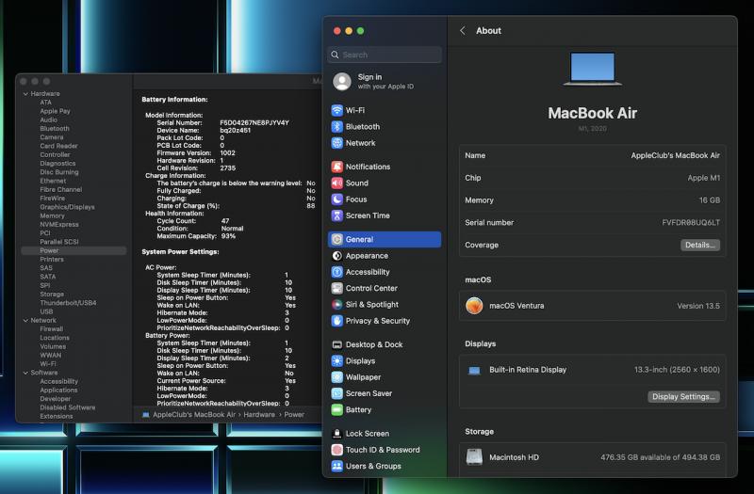Screen dimensions: 754x494
Task: Select Power in System Information sidebar
Action: (74, 250)
